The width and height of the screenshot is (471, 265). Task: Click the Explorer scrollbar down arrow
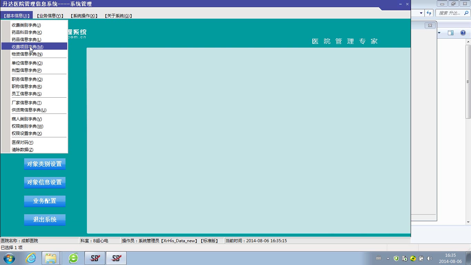pyautogui.click(x=468, y=222)
